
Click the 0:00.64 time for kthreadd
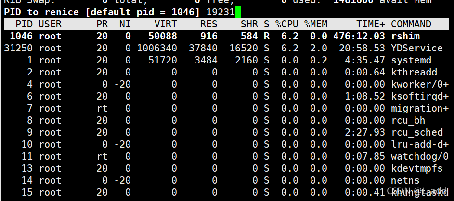(365, 72)
